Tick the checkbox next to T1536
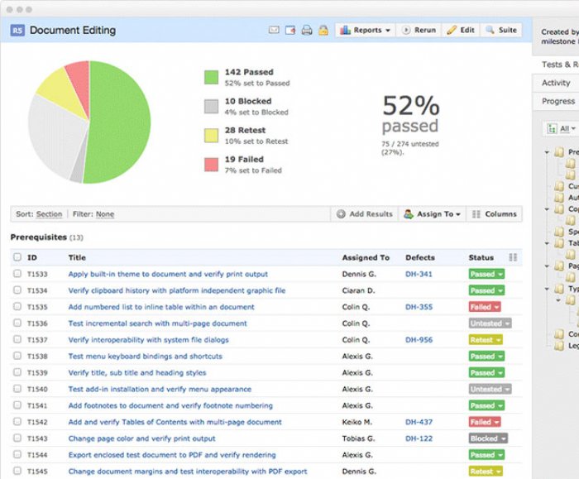 tap(17, 323)
